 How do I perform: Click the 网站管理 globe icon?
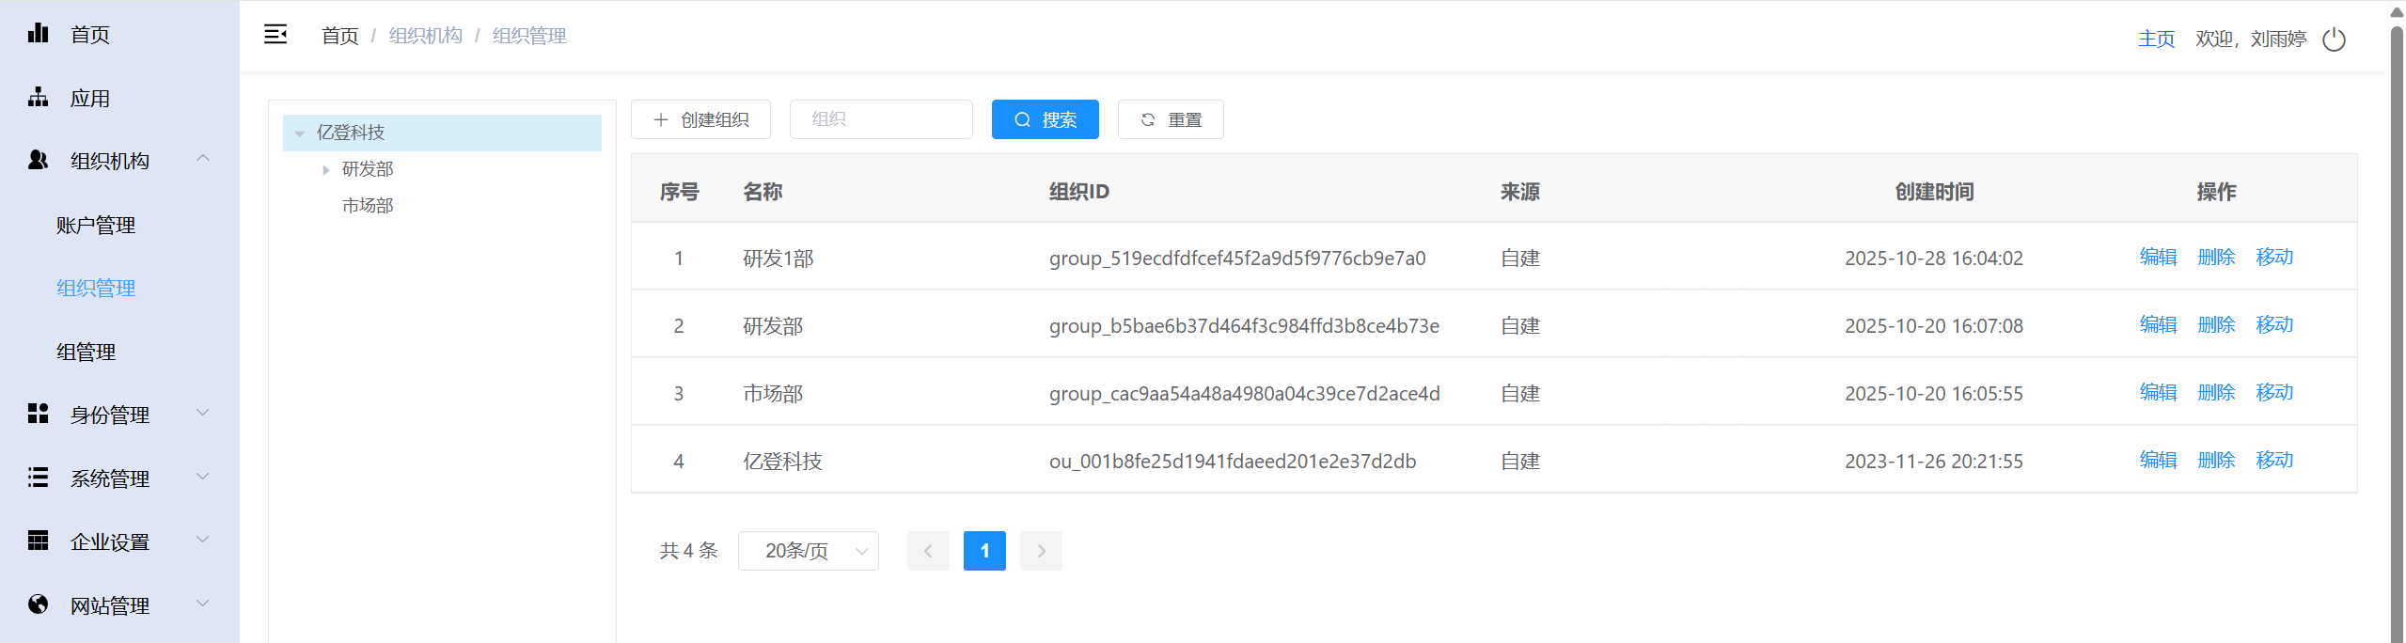(38, 604)
